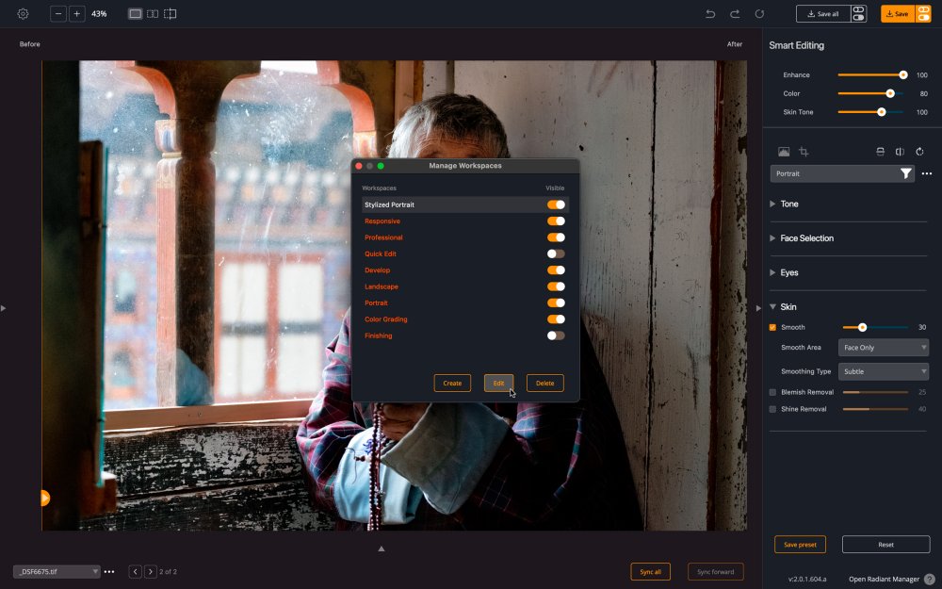
Task: Open Smoothing Type dropdown
Action: click(x=884, y=371)
